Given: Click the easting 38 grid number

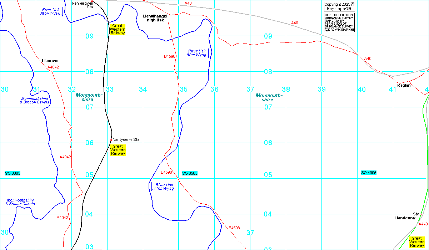Looking at the screenshot, I should coord(286,89).
